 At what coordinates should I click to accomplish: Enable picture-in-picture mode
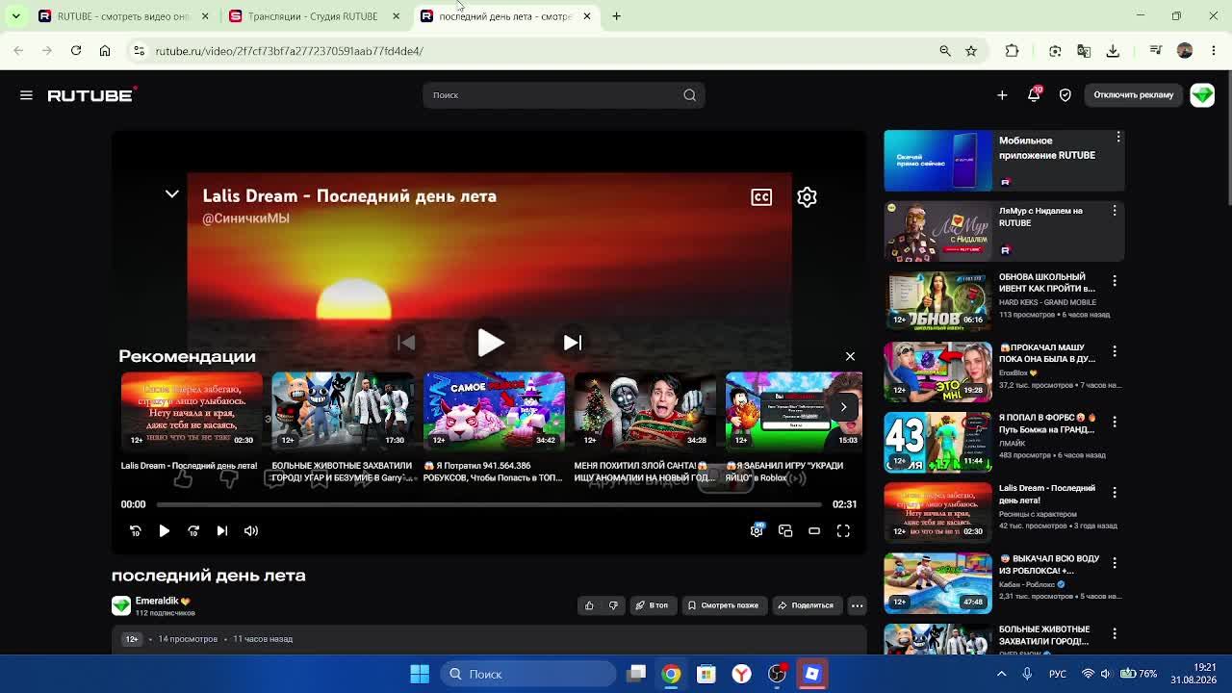(x=785, y=531)
